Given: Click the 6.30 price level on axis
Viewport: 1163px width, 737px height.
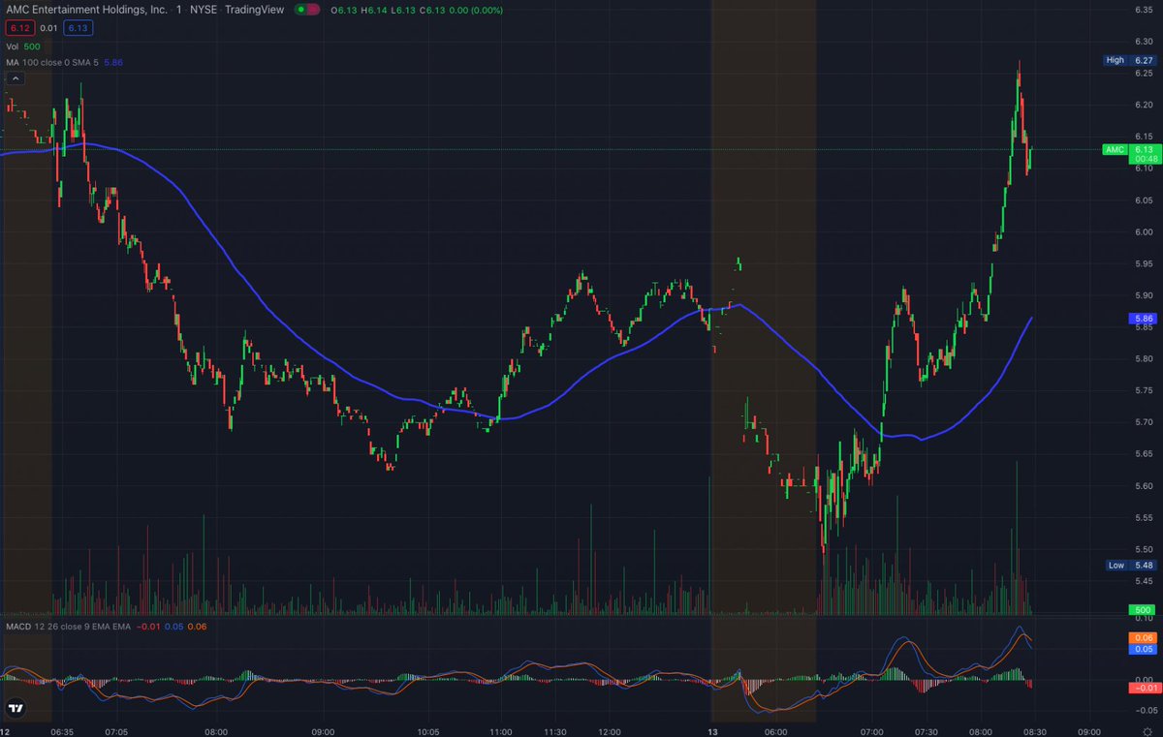Looking at the screenshot, I should 1143,41.
